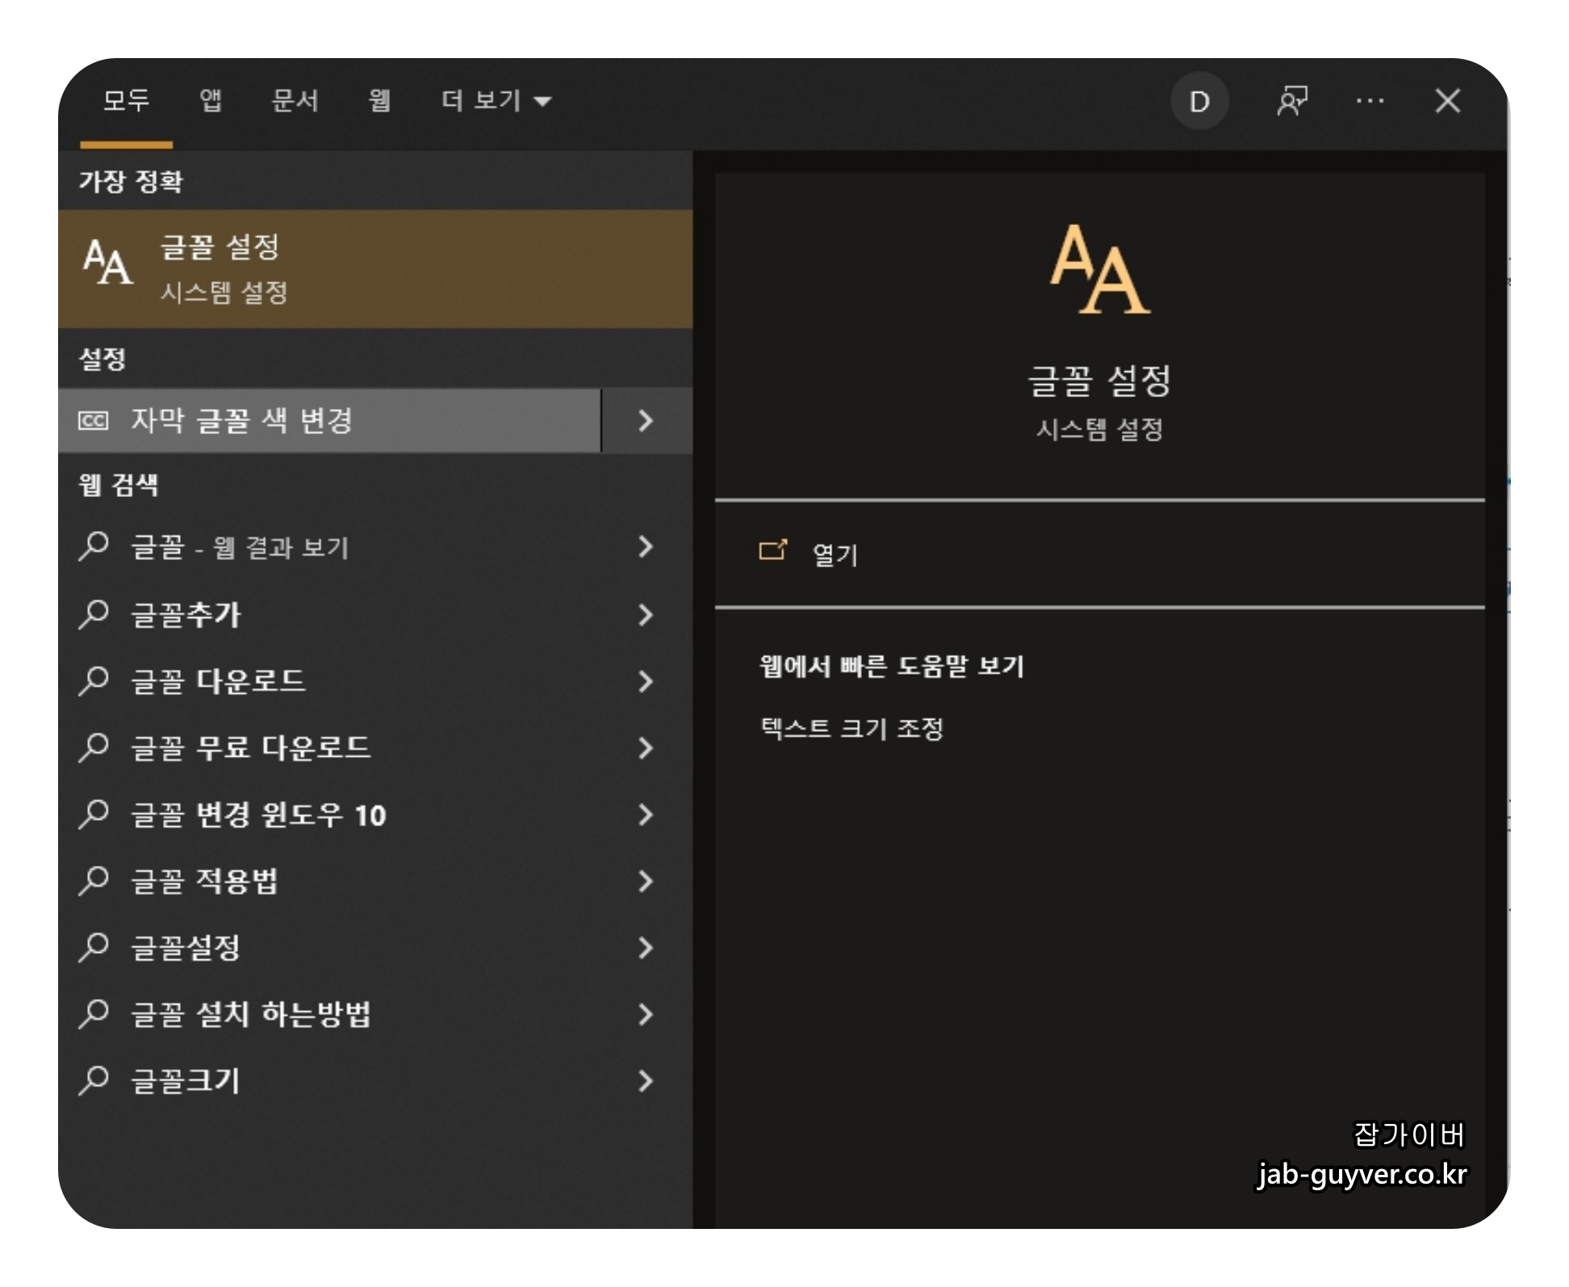1569x1287 pixels.
Task: Click the 열기 open-window icon
Action: 772,551
